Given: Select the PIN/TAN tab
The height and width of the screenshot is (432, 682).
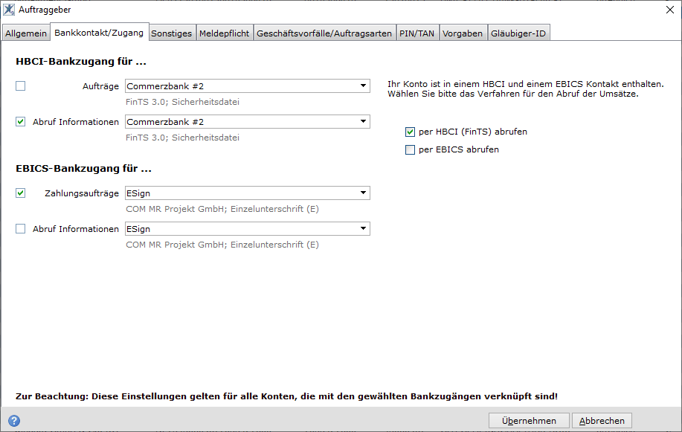Looking at the screenshot, I should click(416, 33).
